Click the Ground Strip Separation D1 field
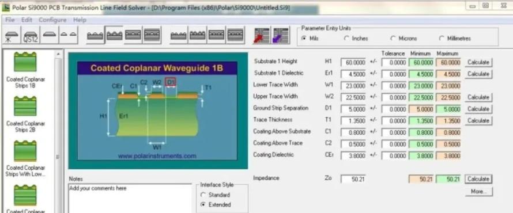 click(353, 109)
